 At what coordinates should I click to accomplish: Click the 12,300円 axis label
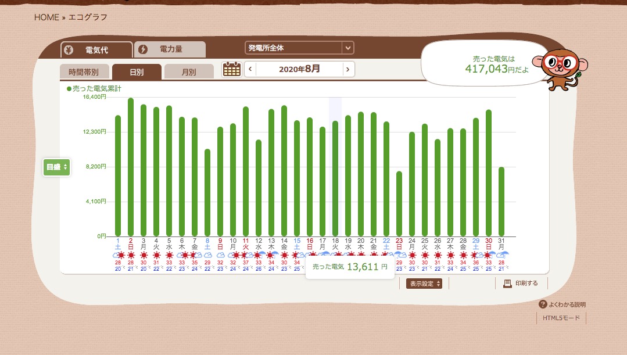click(94, 131)
